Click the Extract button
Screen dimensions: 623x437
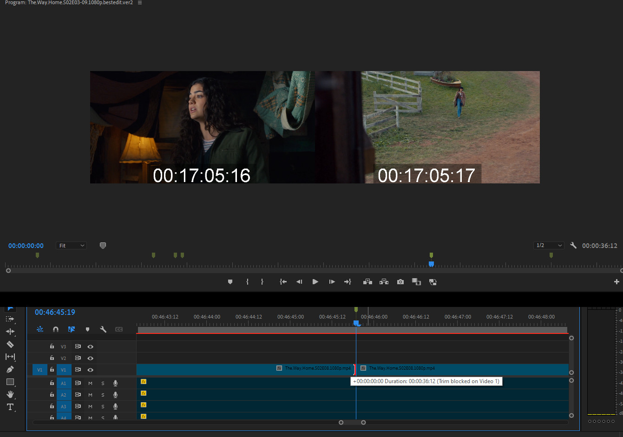[x=384, y=282]
